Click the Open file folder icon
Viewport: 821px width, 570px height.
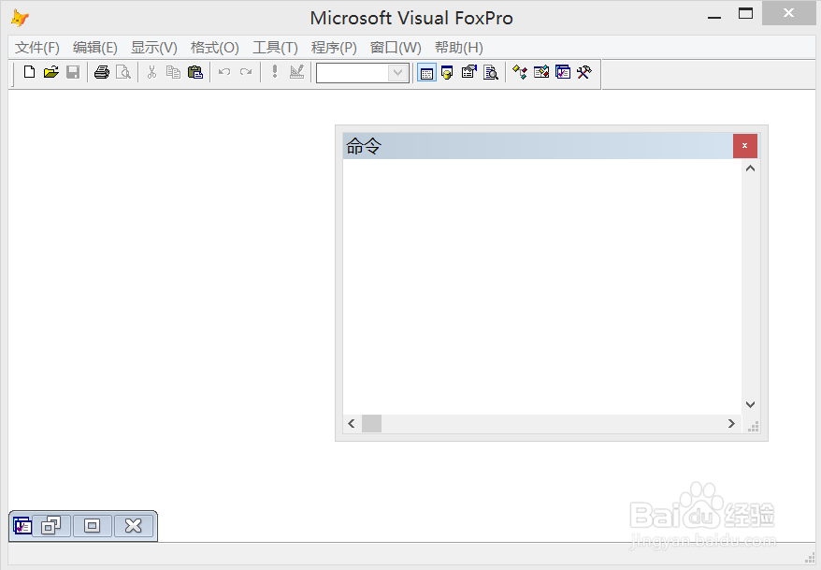pos(50,72)
